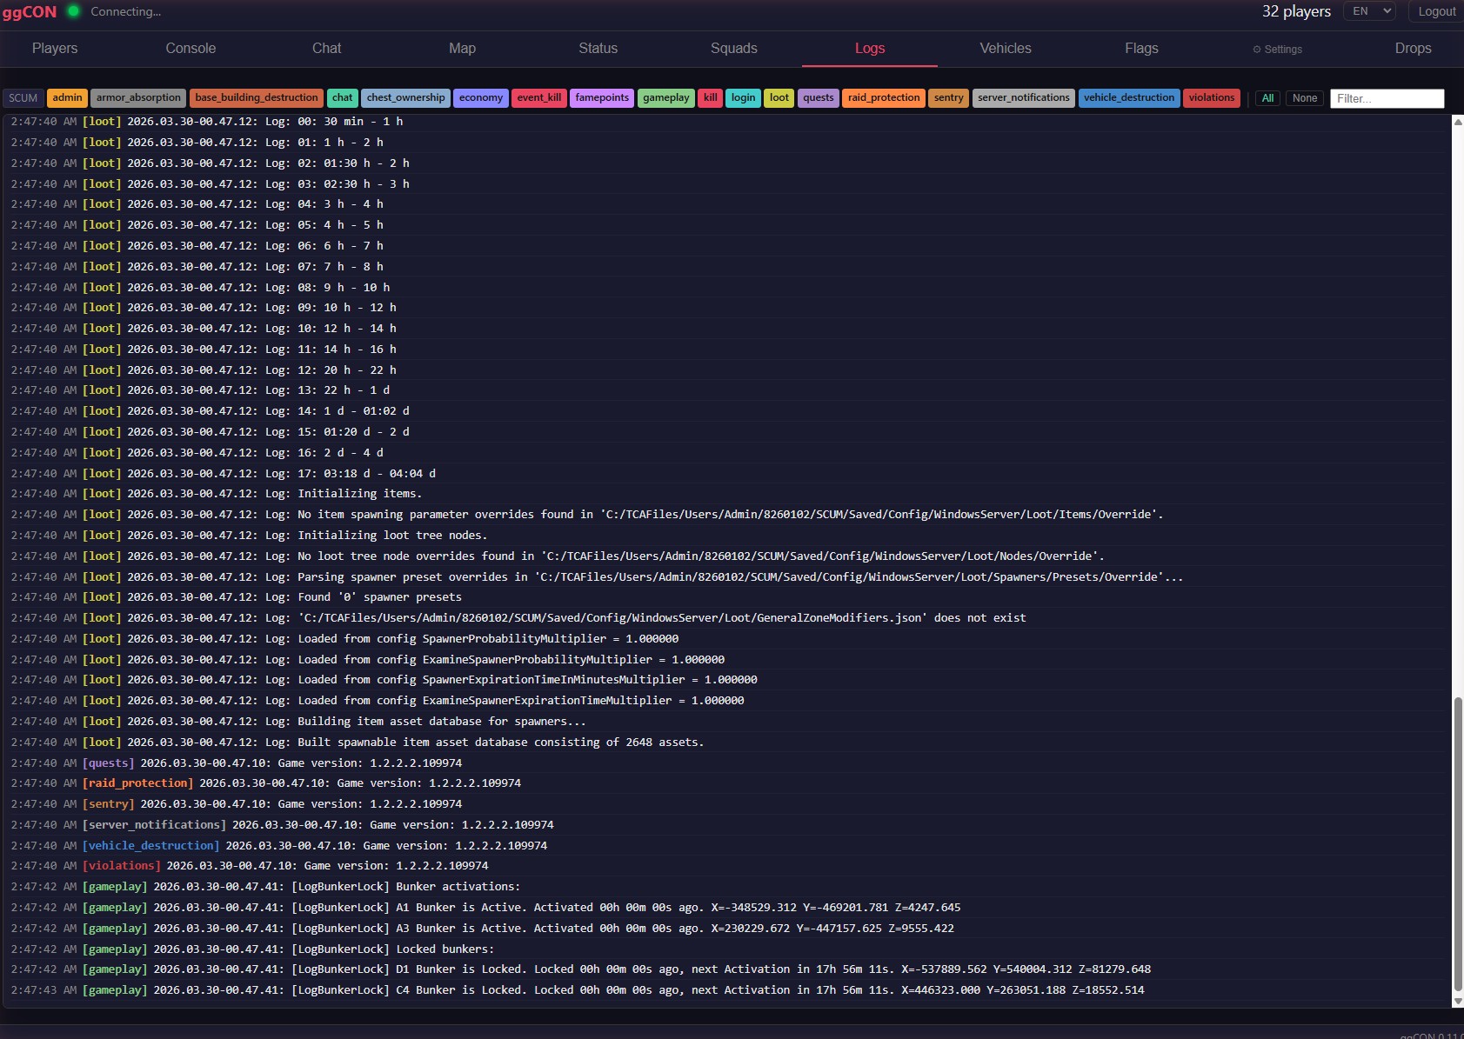Click the 32 players counter

point(1296,11)
